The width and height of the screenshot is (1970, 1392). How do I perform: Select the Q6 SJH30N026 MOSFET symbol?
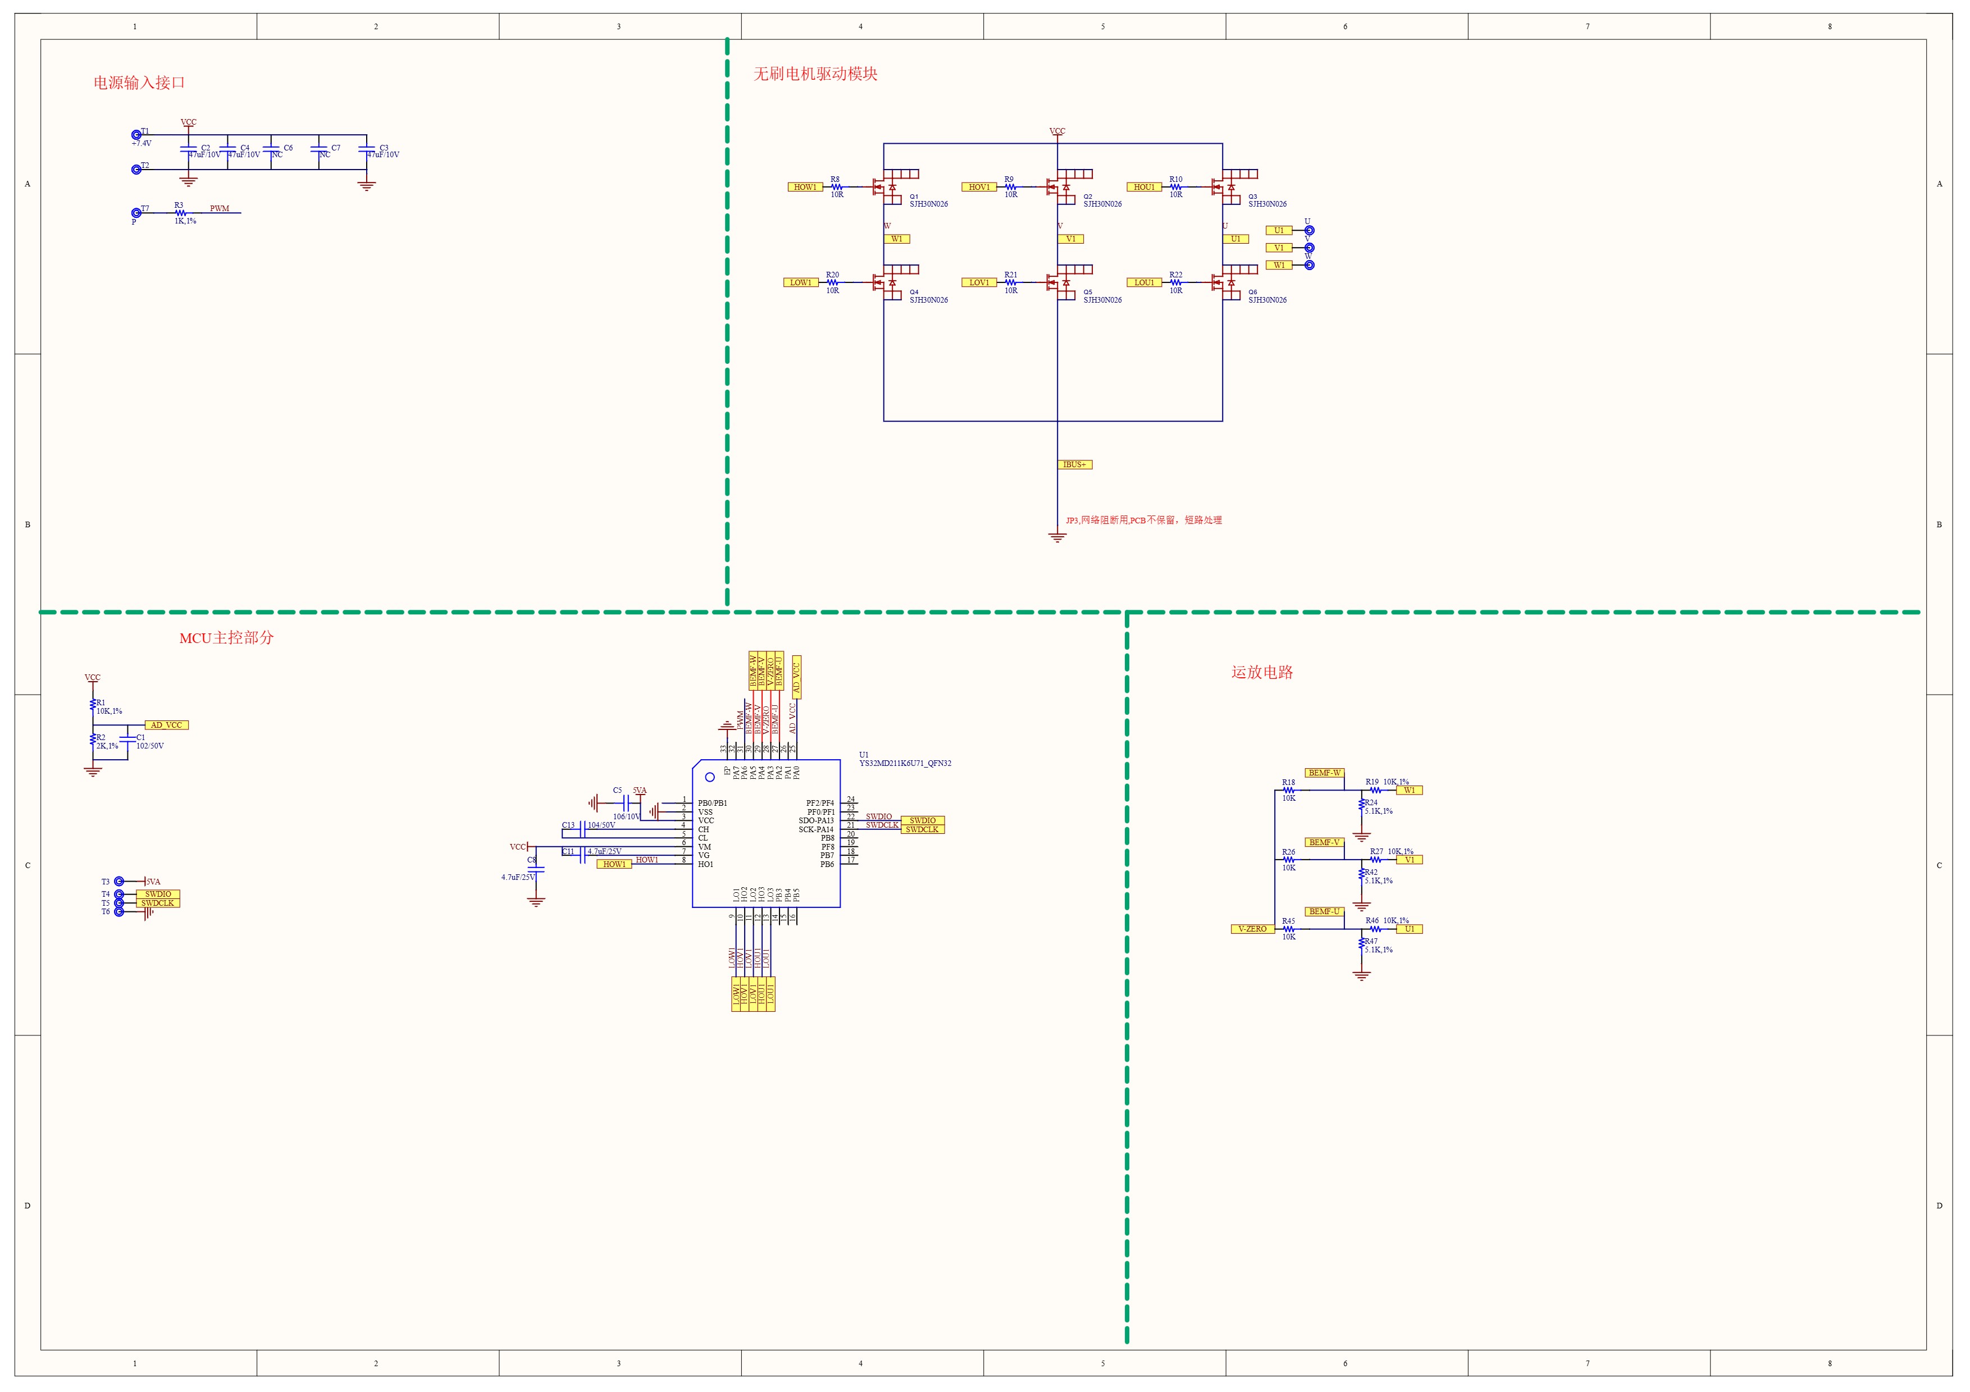click(x=1231, y=282)
